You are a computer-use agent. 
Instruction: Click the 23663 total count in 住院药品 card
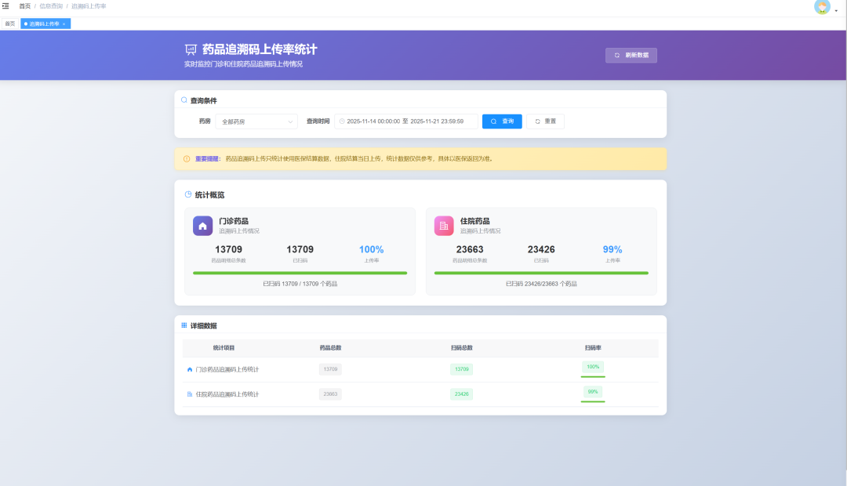(470, 249)
